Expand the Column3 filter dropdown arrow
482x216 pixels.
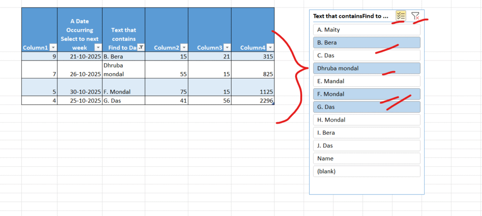click(x=227, y=47)
